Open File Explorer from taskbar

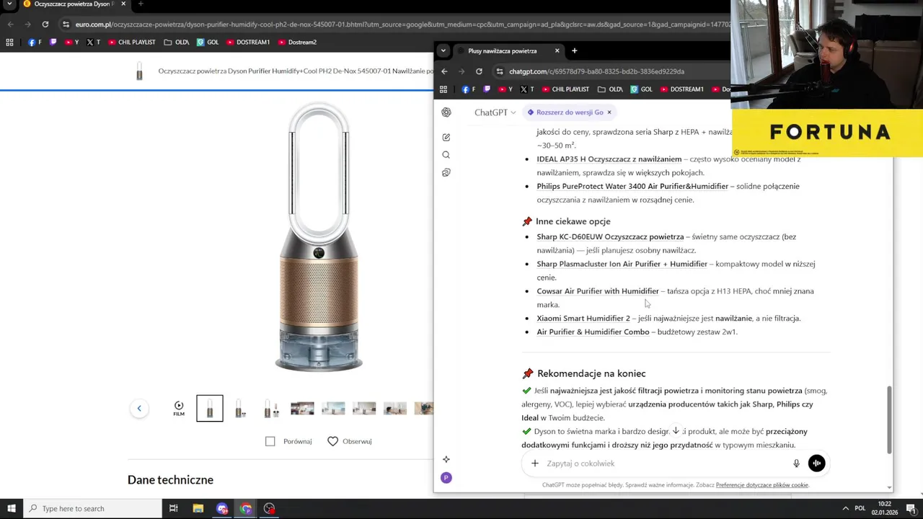point(198,508)
